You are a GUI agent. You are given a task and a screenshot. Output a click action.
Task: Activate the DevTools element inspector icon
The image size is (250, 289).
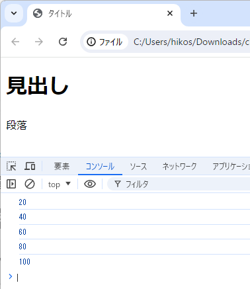click(x=11, y=166)
